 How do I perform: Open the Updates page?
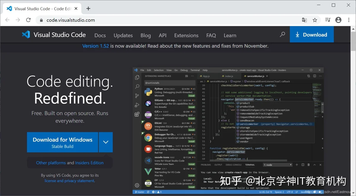(x=123, y=35)
